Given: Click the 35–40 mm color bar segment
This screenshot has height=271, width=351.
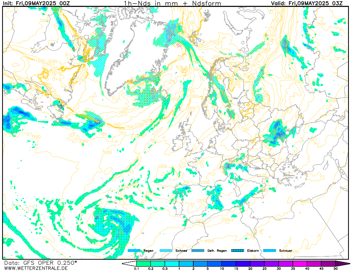Looking at the screenshot, I should [x=300, y=263].
